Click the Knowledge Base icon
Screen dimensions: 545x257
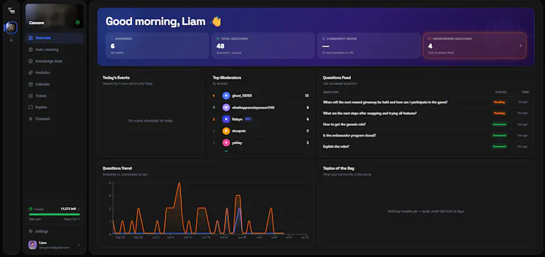pos(31,61)
